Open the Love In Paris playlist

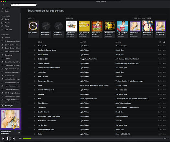[x=12, y=66]
